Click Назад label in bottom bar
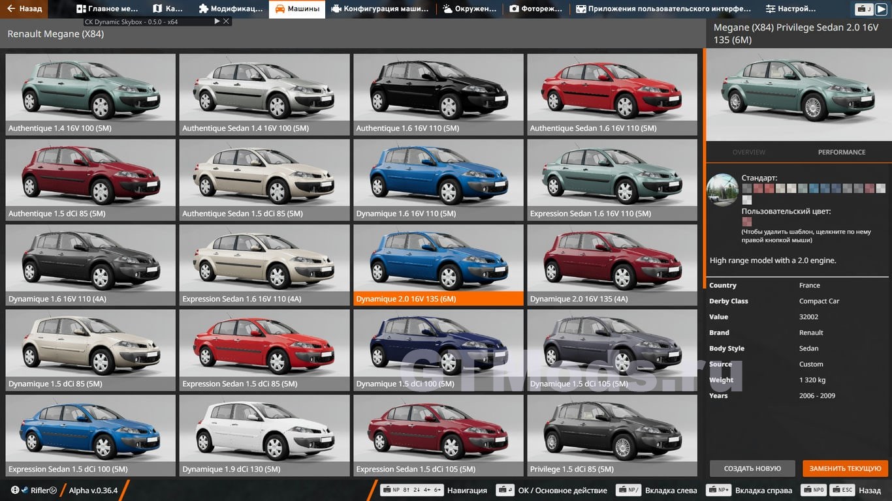The image size is (892, 501). [x=870, y=490]
